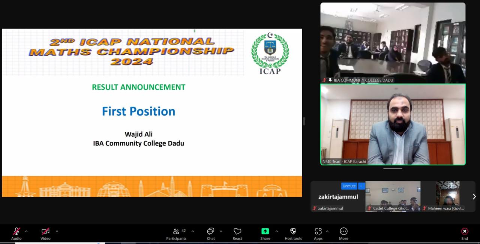Show next participants with right arrow
This screenshot has height=244, width=480.
(x=474, y=196)
